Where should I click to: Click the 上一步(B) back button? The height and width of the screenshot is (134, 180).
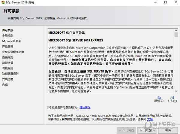127,130
